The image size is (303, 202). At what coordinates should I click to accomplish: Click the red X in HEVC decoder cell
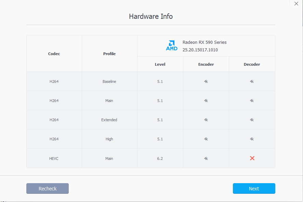pos(252,158)
